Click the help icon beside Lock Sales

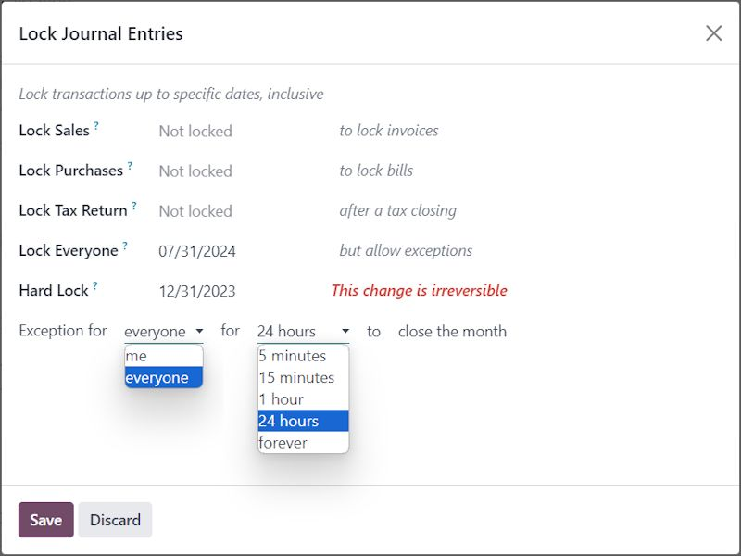coord(96,126)
